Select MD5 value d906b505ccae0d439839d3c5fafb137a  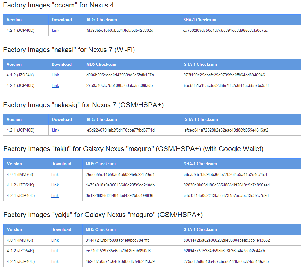(x=120, y=75)
